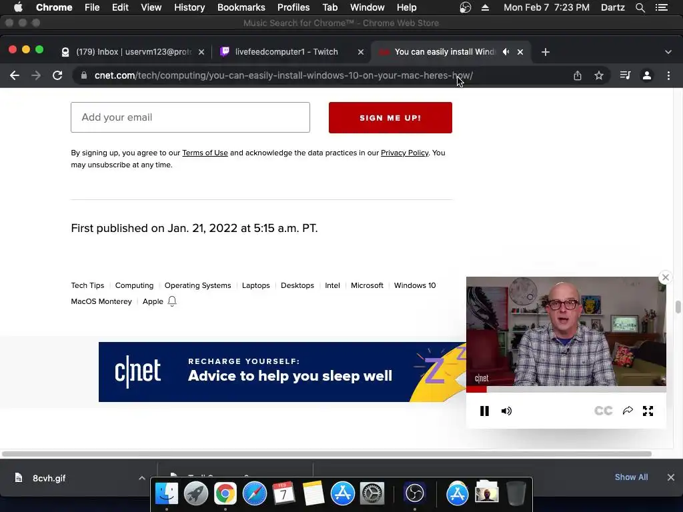Click the SIGN ME UP! button
This screenshot has height=512, width=683.
point(390,117)
